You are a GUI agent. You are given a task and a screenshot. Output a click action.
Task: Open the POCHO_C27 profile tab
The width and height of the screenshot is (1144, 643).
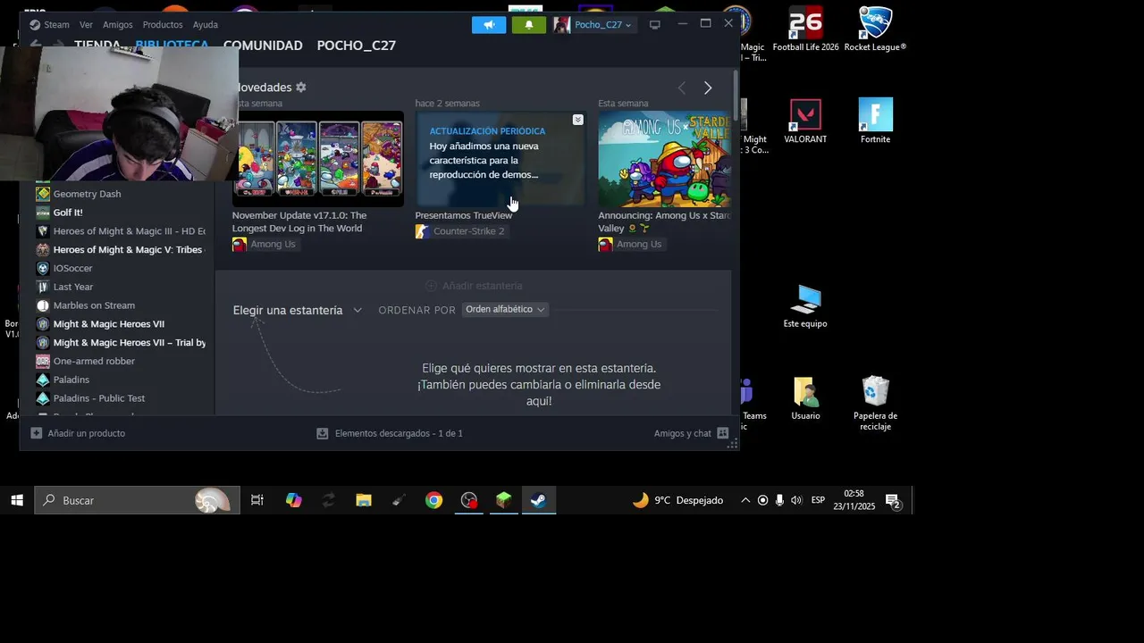357,46
